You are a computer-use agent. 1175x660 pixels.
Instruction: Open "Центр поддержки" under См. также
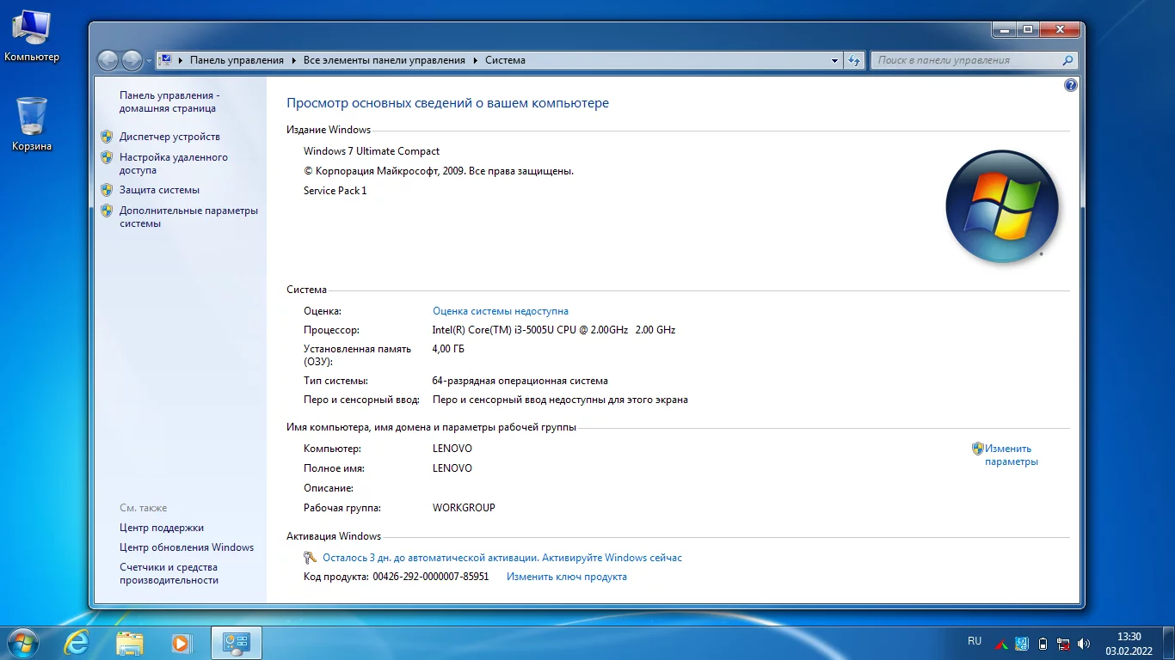tap(162, 528)
